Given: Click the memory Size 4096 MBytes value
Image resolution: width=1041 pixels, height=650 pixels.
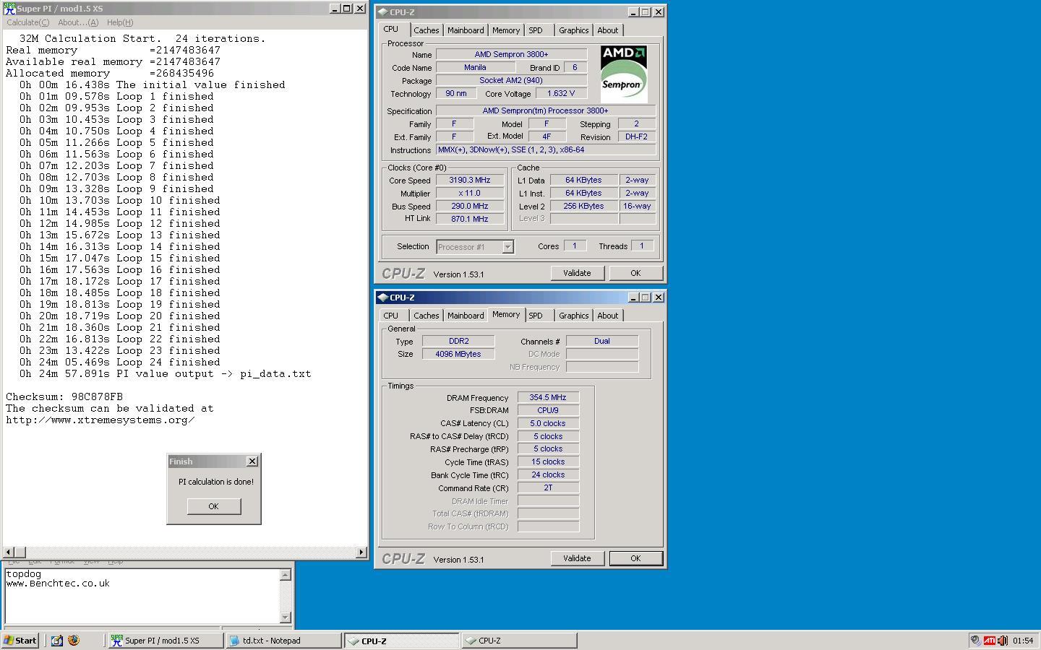Looking at the screenshot, I should pyautogui.click(x=458, y=354).
